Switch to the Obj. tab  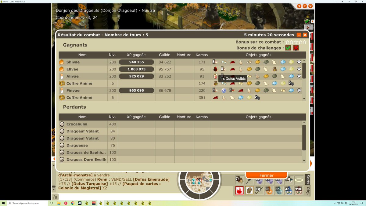(308, 190)
